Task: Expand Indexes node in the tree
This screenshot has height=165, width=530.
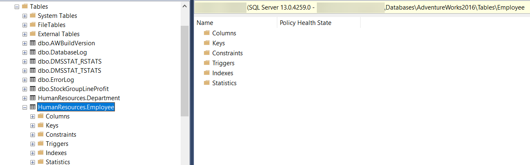Action: (32, 153)
